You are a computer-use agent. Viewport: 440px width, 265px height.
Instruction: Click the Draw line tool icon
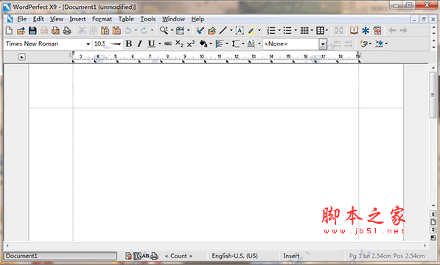coord(223,30)
